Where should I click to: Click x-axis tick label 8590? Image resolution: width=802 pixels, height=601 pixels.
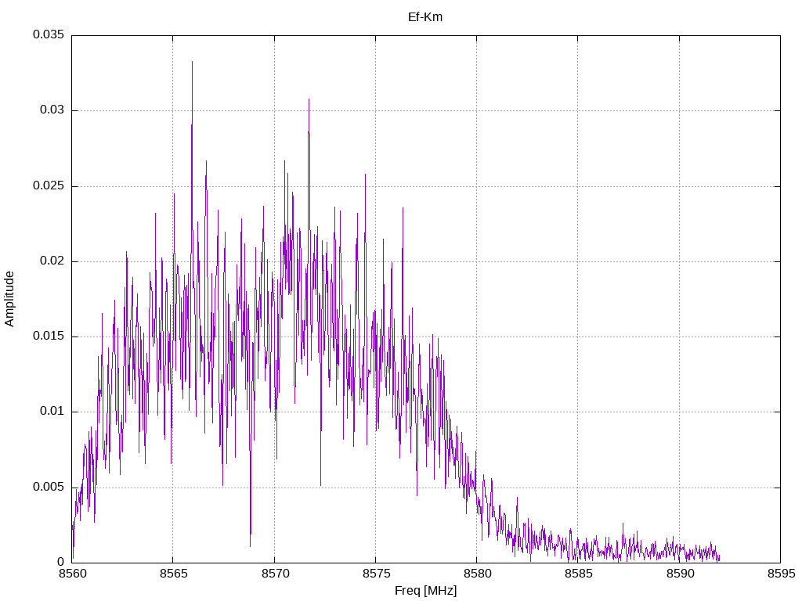point(680,574)
